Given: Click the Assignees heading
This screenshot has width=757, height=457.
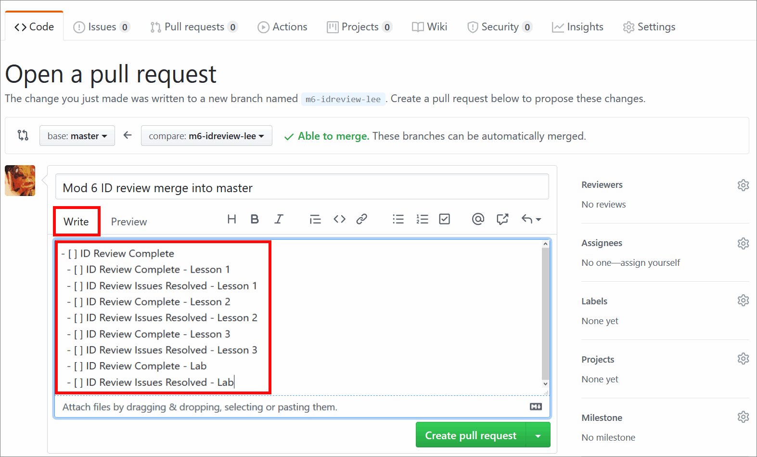Looking at the screenshot, I should coord(602,243).
